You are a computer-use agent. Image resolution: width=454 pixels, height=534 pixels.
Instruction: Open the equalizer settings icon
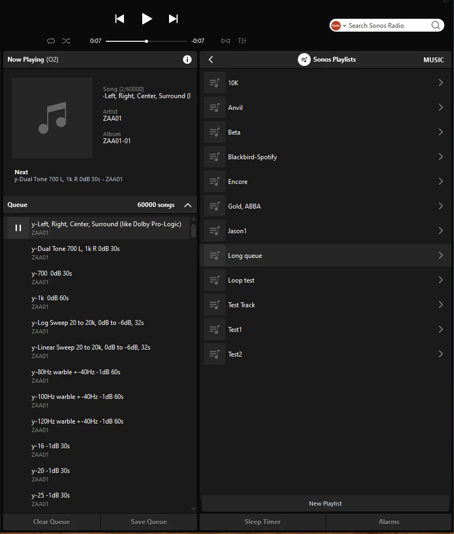point(242,41)
